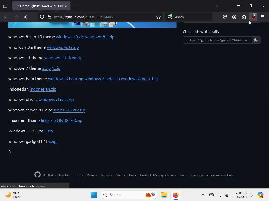Download 2.zip windows 7 theme

click(x=46, y=68)
